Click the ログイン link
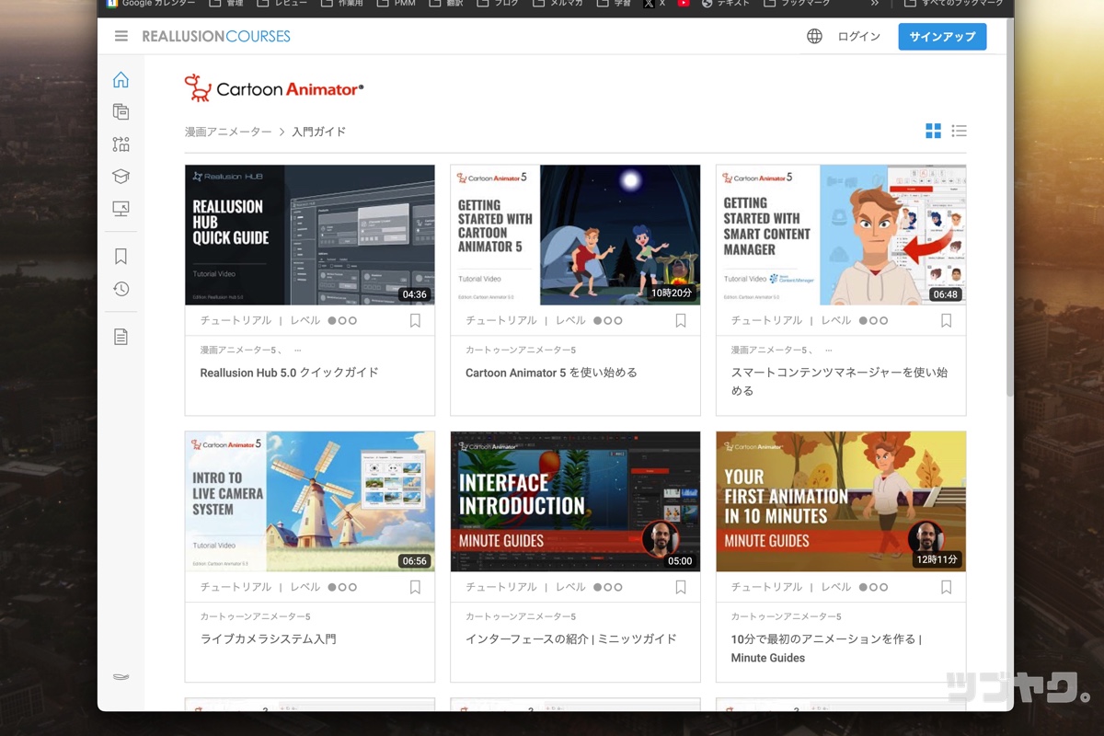 coord(858,37)
